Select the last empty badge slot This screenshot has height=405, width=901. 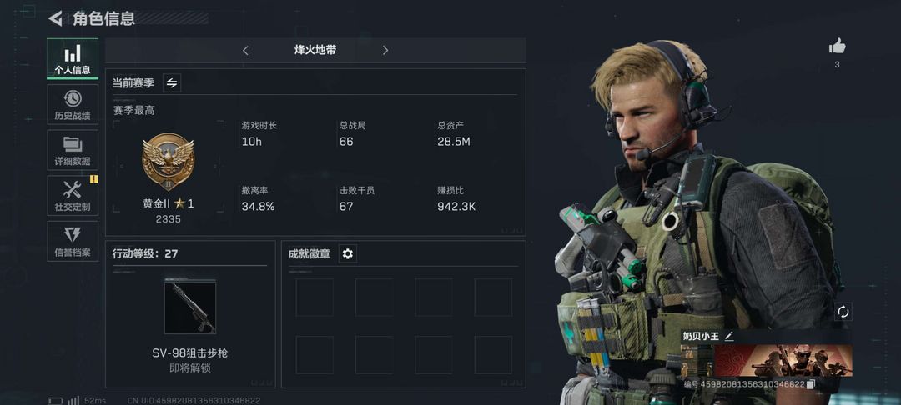point(493,354)
